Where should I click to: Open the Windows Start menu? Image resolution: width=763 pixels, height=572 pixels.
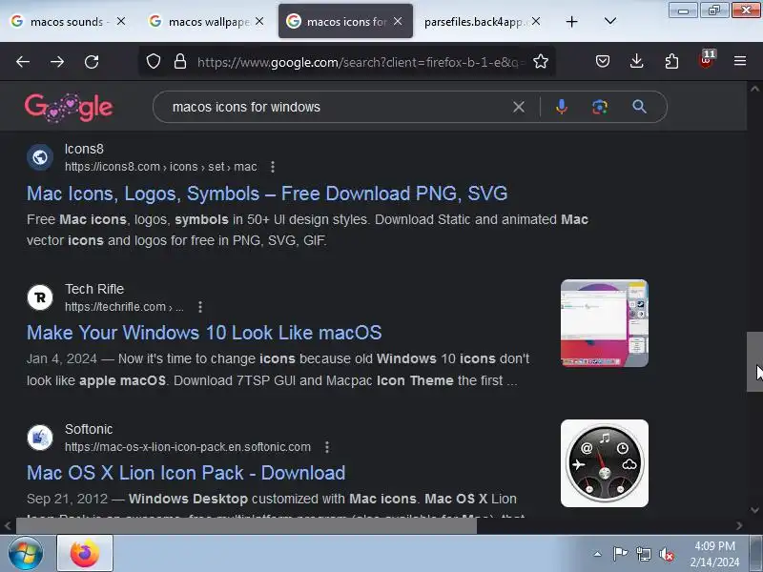(25, 553)
